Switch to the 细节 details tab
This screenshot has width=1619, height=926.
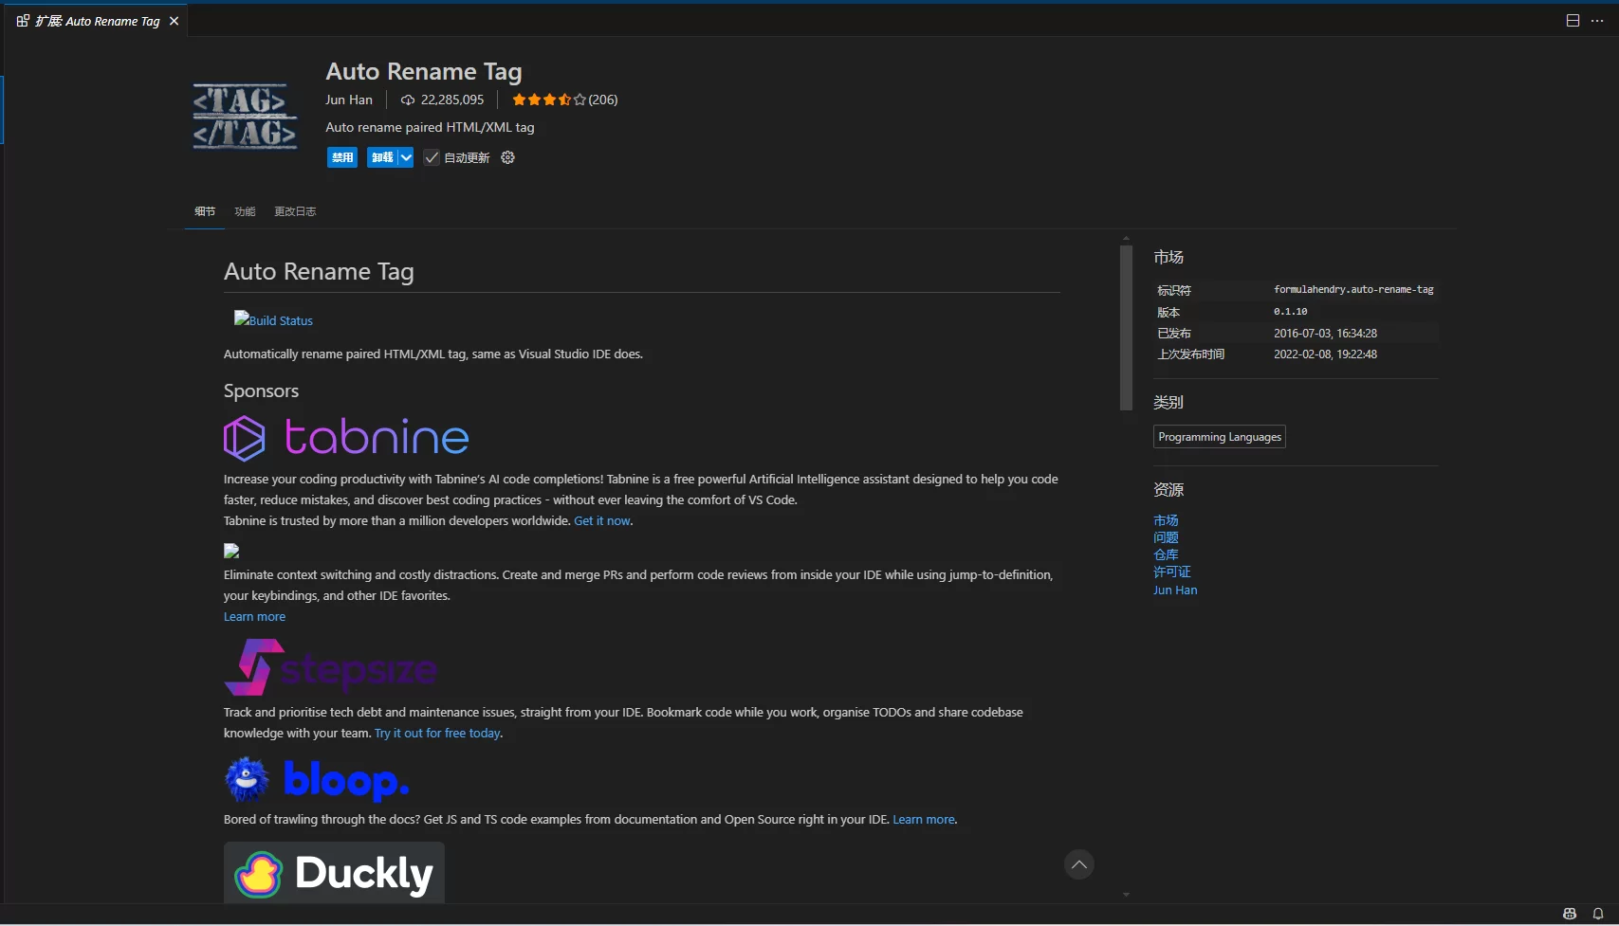pyautogui.click(x=205, y=211)
